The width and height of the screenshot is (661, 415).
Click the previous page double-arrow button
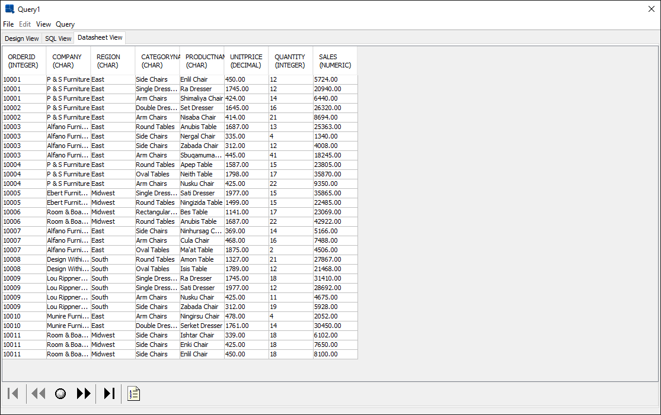coord(39,394)
